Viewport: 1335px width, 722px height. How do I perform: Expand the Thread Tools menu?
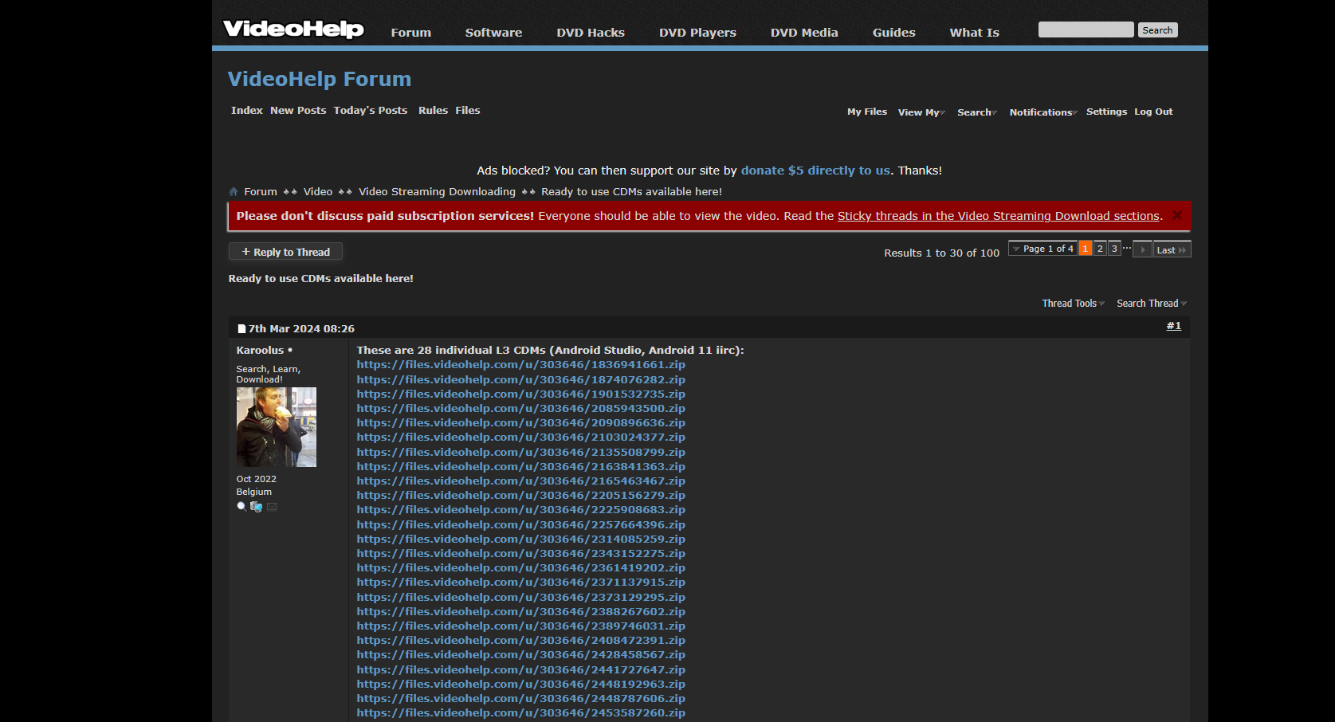tap(1073, 304)
